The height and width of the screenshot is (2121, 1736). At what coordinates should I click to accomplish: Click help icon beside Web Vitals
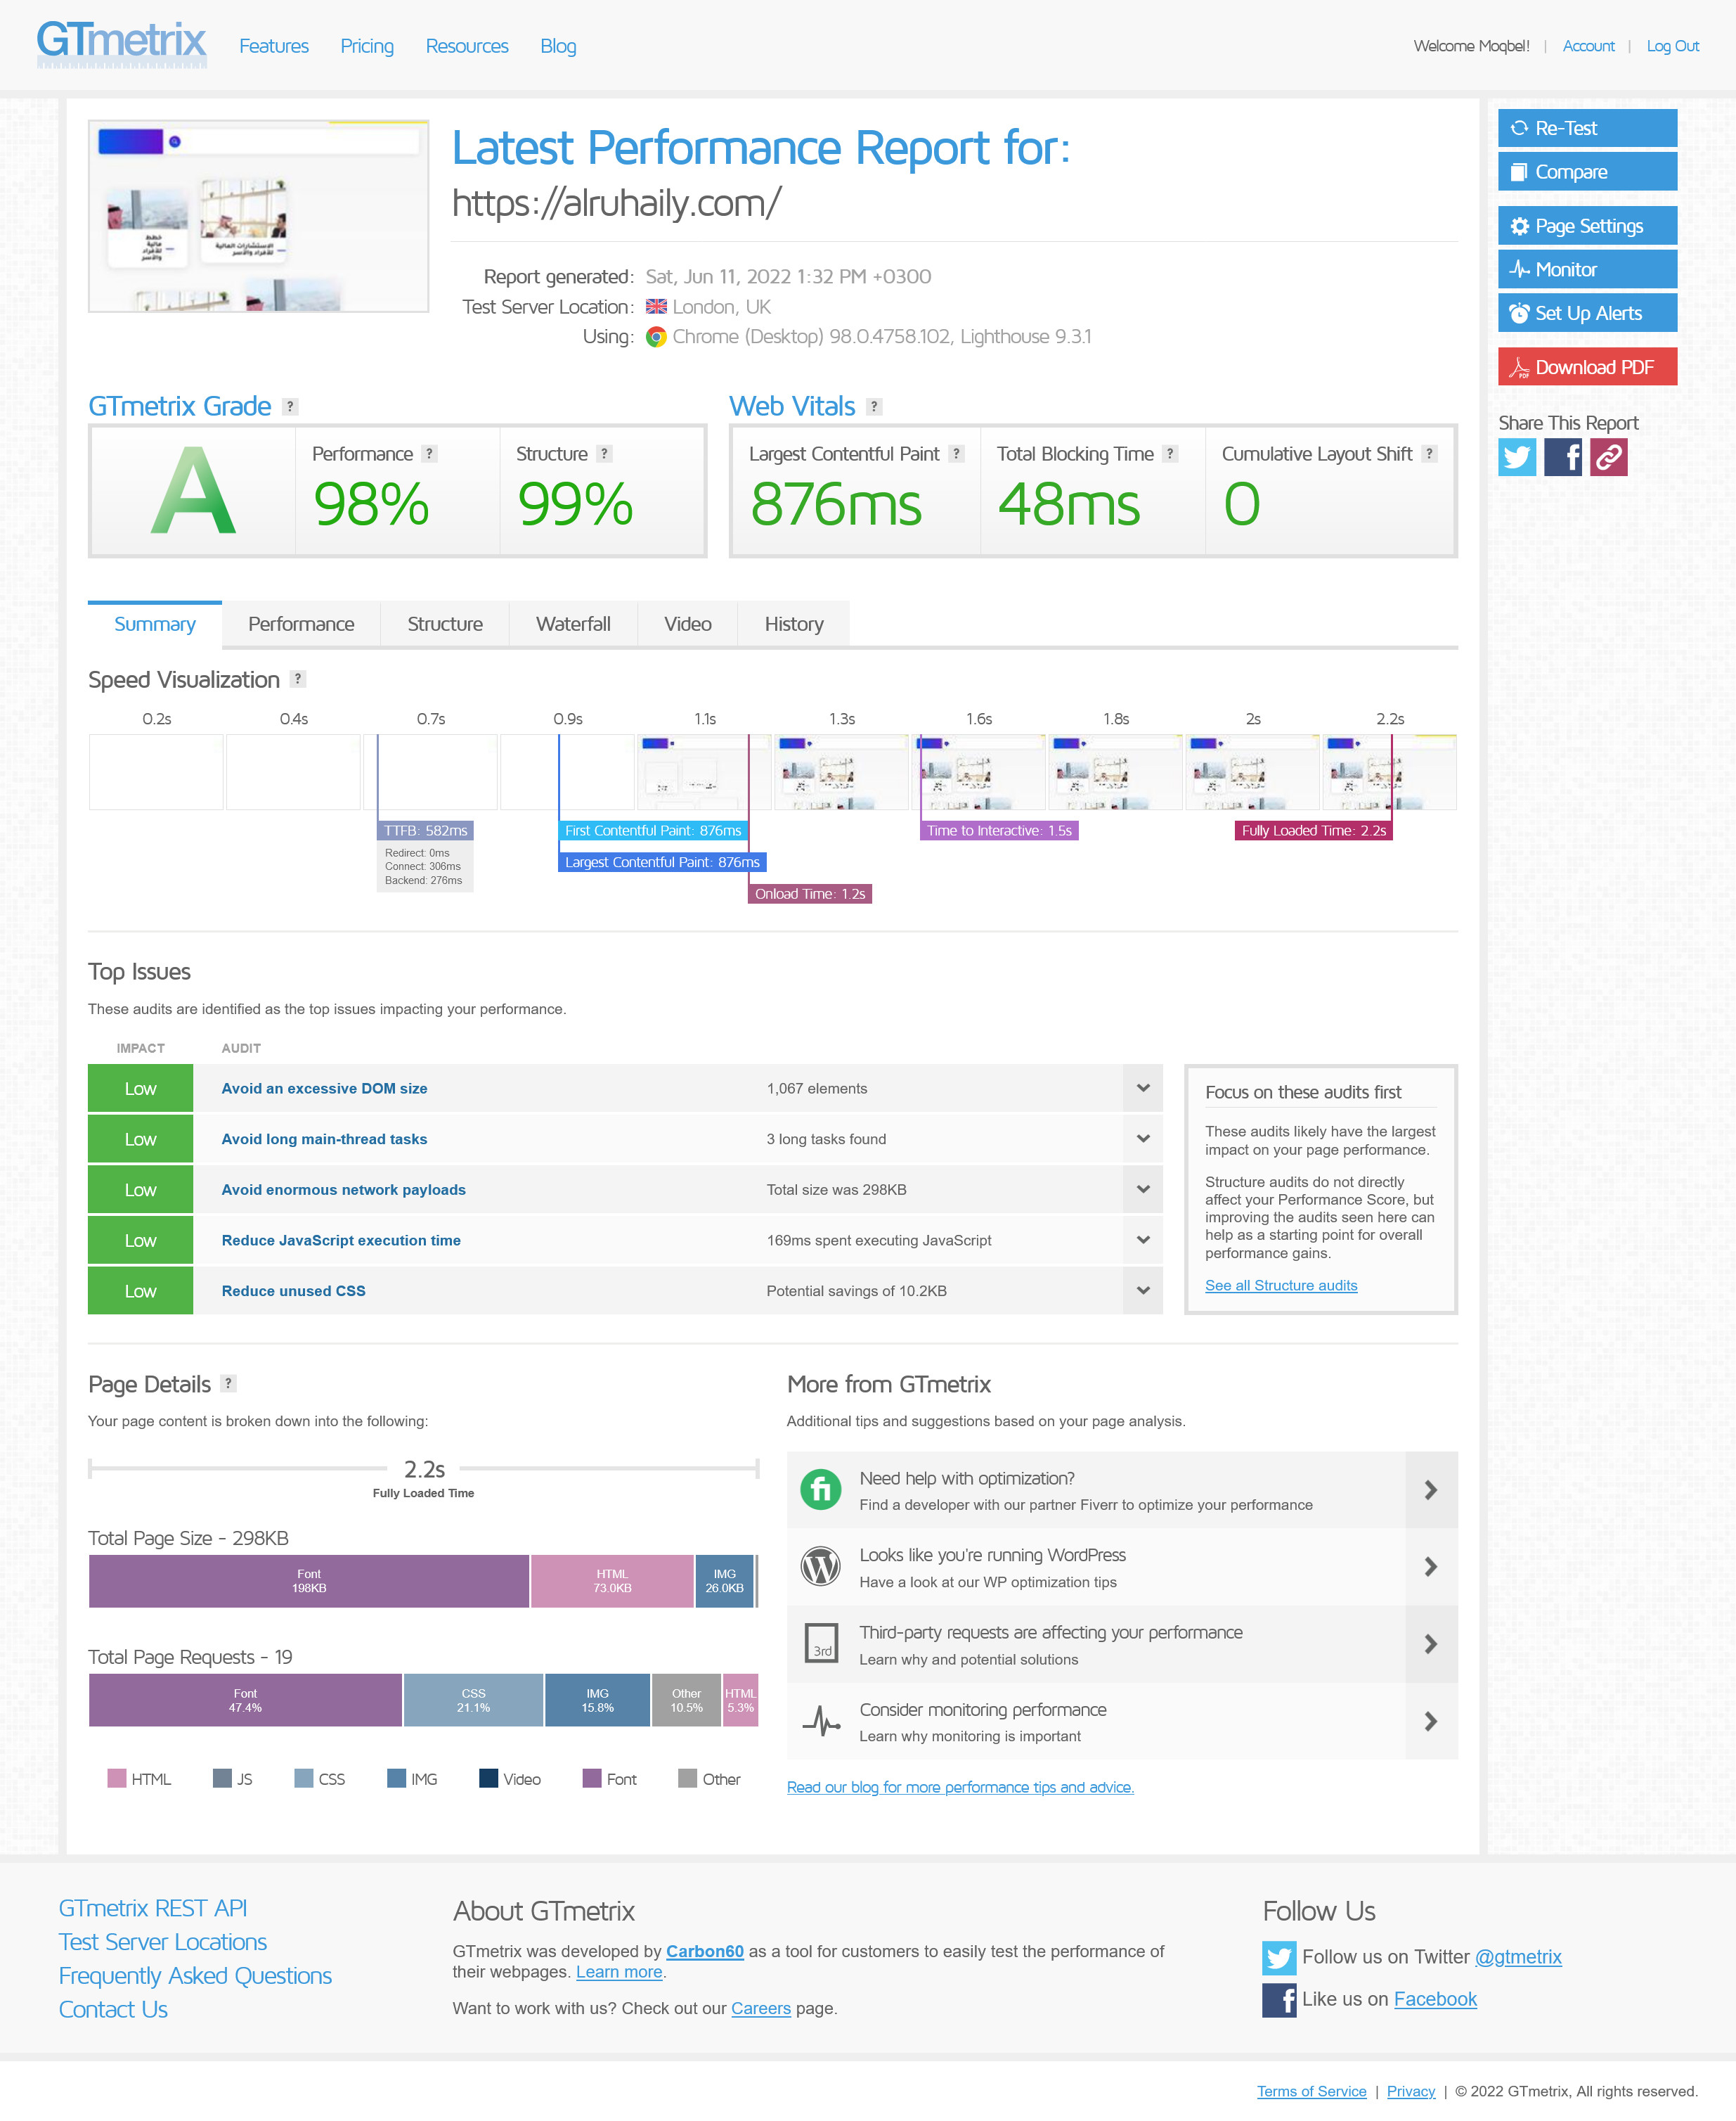[x=874, y=406]
